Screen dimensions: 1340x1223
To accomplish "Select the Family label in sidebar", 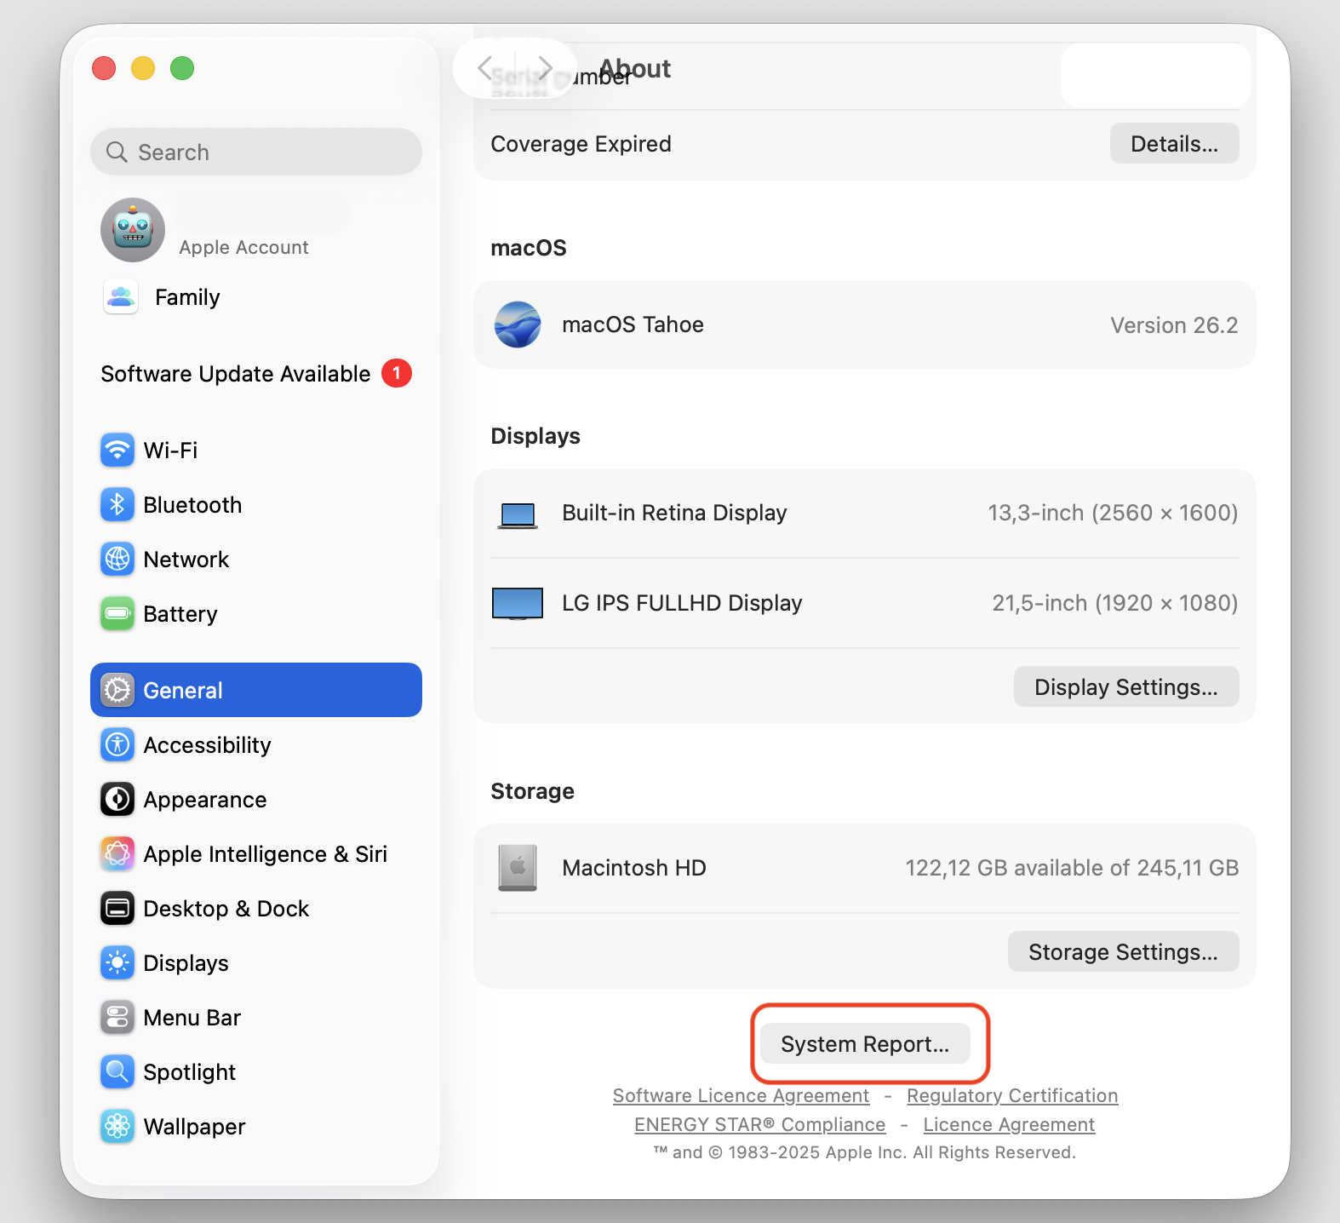I will click(187, 297).
